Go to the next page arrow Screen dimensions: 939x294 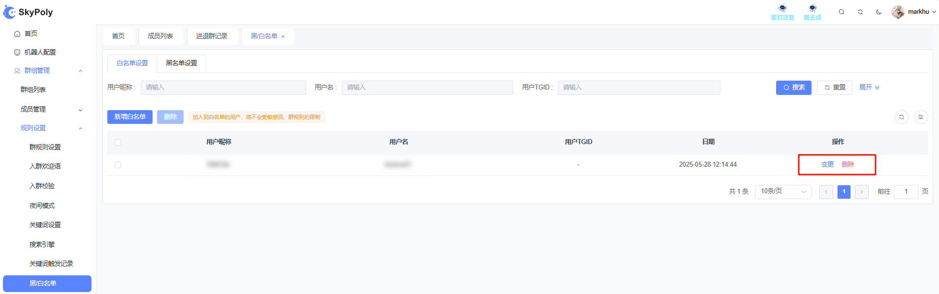coord(862,192)
